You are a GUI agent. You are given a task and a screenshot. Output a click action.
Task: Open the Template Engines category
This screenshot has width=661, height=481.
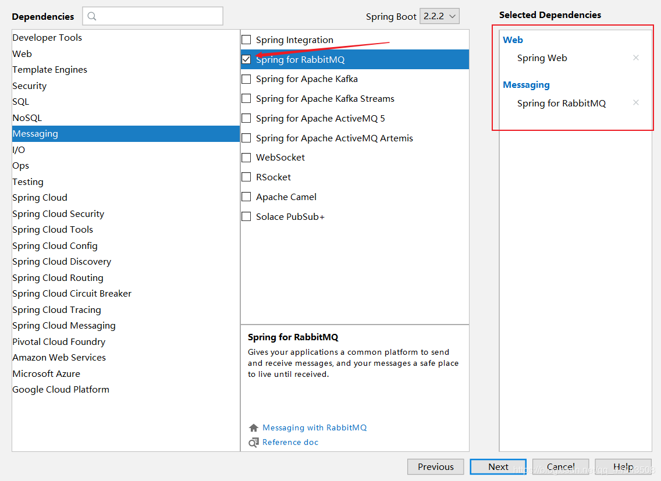click(x=126, y=70)
